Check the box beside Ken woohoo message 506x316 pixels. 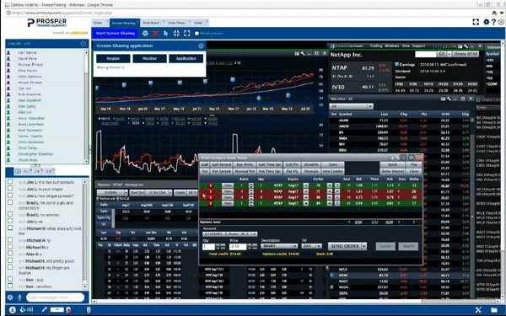[x=10, y=286]
